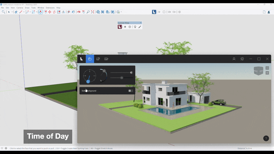Screen dimensions: 274x154
Task: Expand the Select tool dropdown arrow
Action: pos(12,12)
